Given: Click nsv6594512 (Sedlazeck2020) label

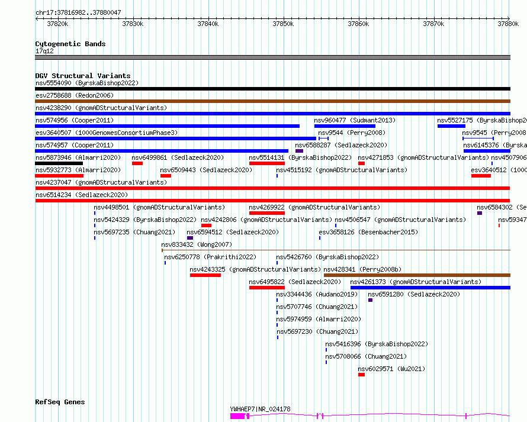Looking at the screenshot, I should click(233, 232).
